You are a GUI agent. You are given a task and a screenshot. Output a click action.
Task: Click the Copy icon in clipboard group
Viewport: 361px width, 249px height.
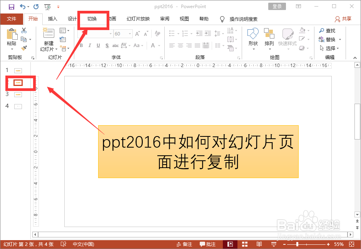[23, 39]
